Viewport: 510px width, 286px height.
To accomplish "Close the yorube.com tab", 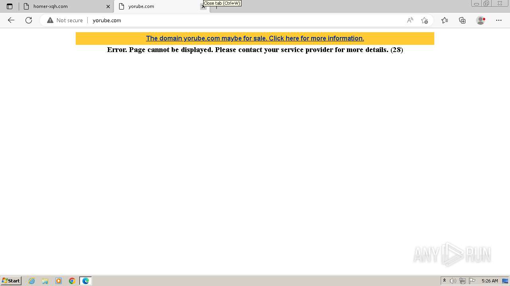I will [203, 6].
